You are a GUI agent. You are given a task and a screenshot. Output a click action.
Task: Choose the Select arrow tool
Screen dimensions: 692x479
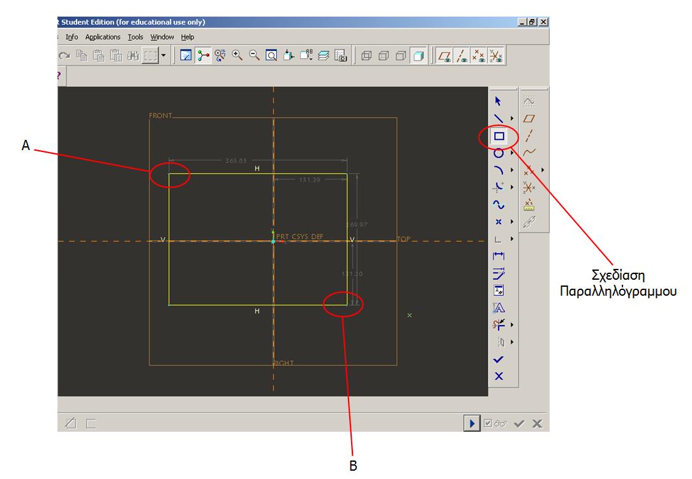(x=499, y=101)
